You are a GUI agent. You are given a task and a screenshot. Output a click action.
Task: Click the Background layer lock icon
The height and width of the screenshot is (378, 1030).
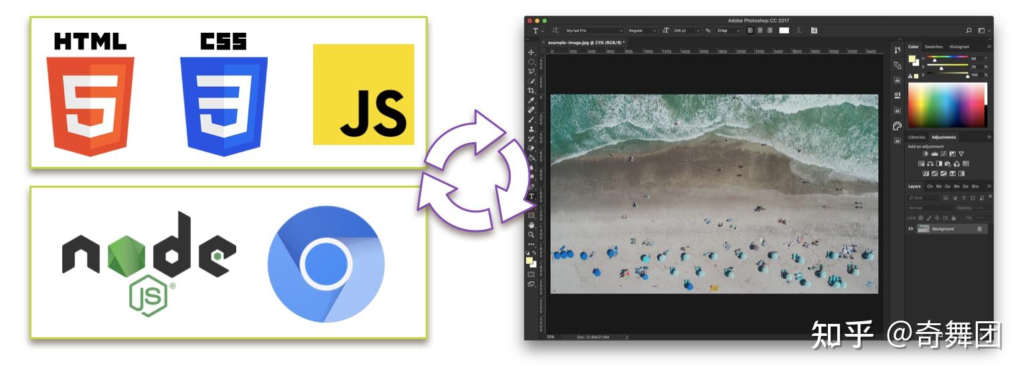(x=979, y=229)
